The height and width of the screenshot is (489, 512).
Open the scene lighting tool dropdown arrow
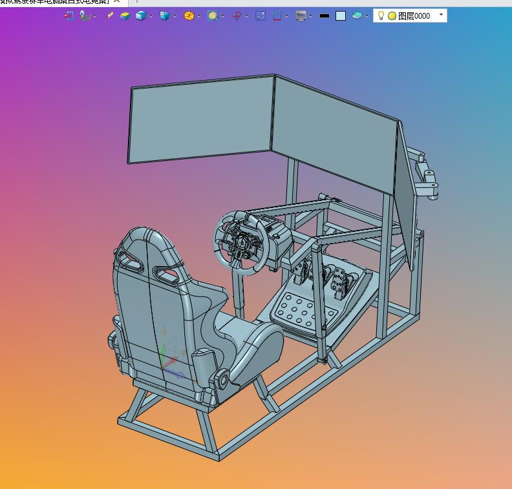coord(94,16)
